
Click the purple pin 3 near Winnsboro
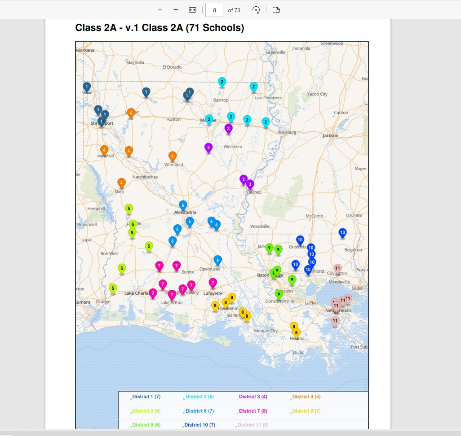(x=208, y=148)
